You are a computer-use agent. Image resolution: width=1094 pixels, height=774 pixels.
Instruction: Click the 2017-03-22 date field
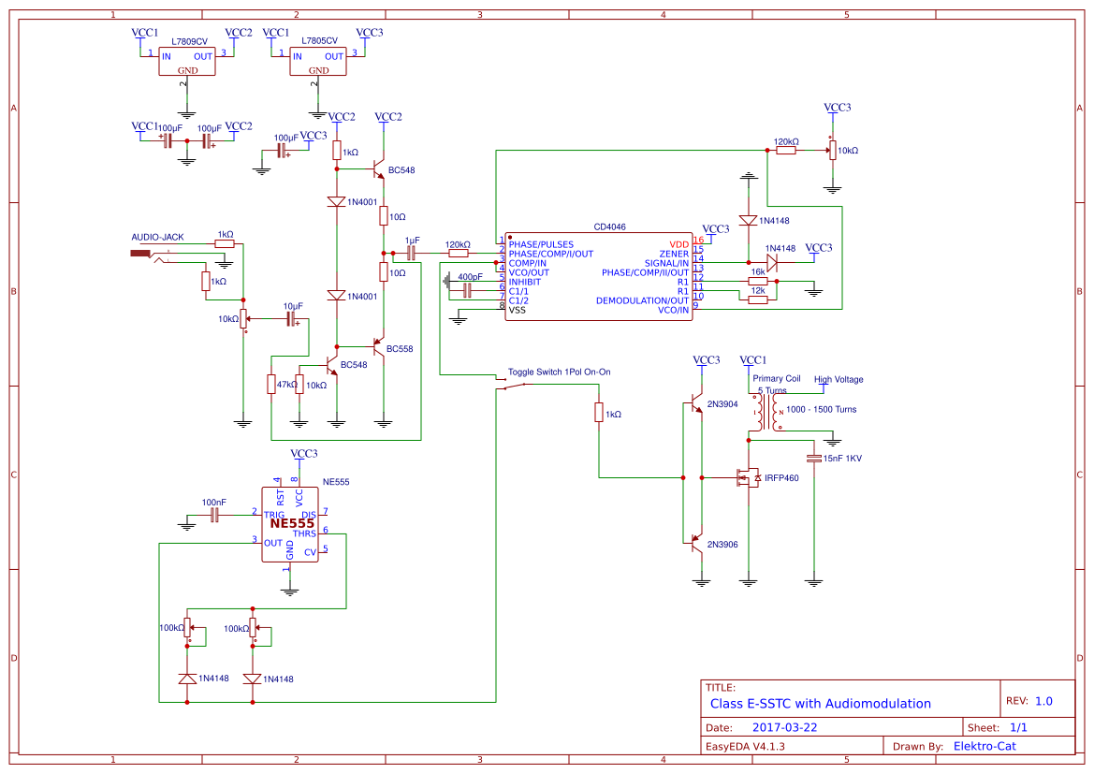[x=786, y=726]
